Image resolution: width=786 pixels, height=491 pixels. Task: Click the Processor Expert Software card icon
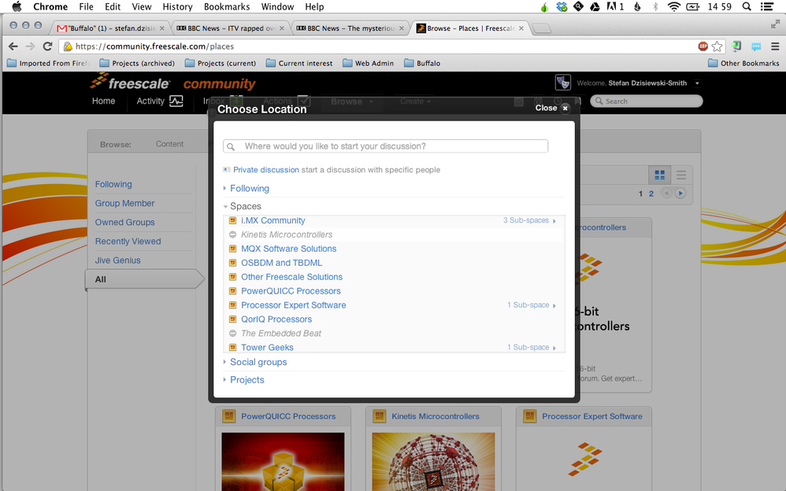[x=530, y=416]
